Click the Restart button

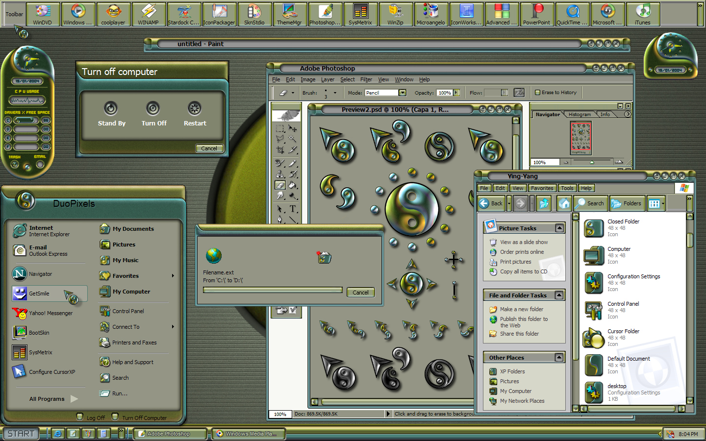point(195,114)
